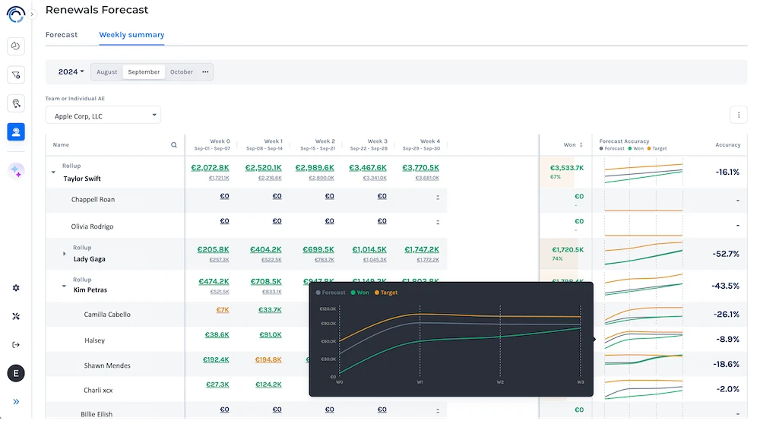Open the 2024 year dropdown
Screen dimensions: 760x424
tap(71, 72)
